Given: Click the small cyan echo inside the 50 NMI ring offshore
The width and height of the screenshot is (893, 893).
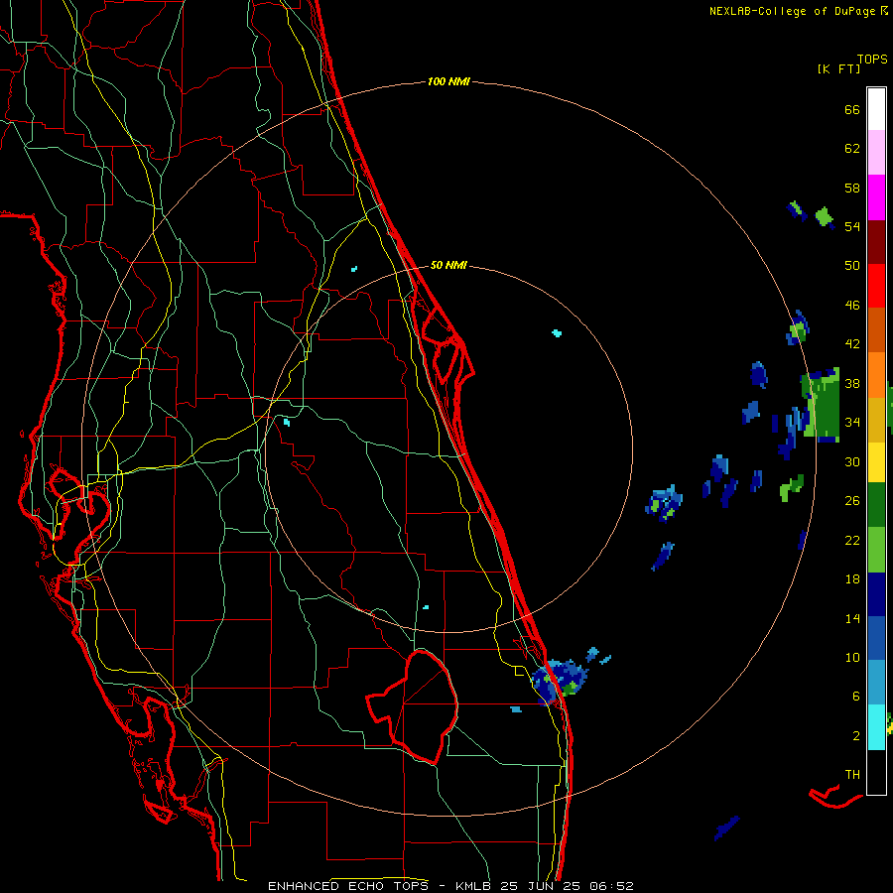Looking at the screenshot, I should pyautogui.click(x=557, y=333).
